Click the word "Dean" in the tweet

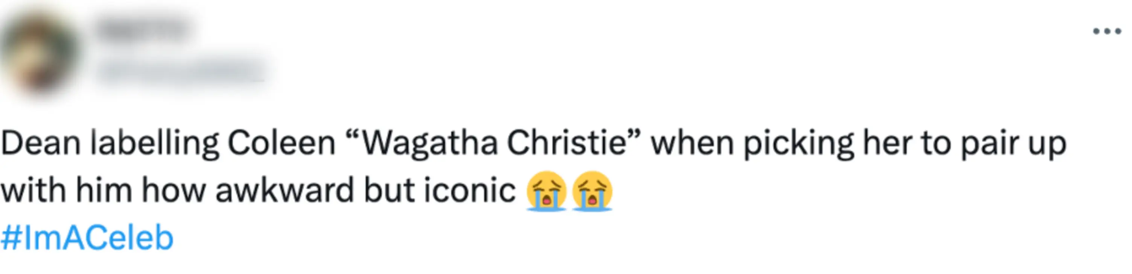pyautogui.click(x=41, y=144)
